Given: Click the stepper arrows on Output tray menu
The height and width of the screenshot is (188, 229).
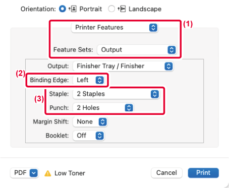Looking at the screenshot, I should point(168,66).
